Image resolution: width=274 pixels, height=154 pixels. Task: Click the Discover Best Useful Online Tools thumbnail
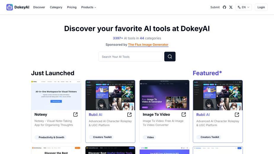tap(110, 150)
